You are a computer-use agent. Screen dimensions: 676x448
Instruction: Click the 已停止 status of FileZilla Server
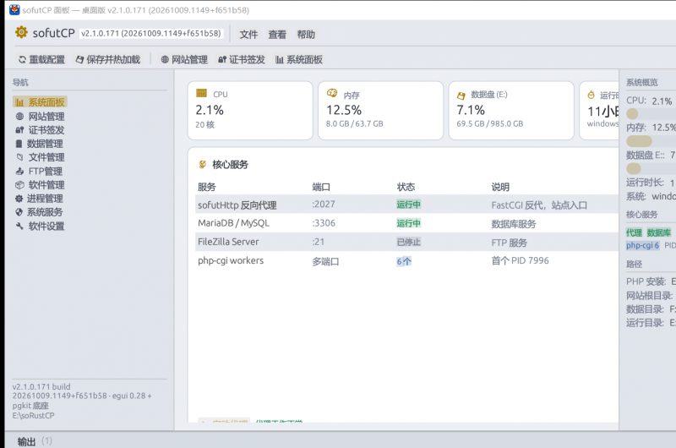408,243
